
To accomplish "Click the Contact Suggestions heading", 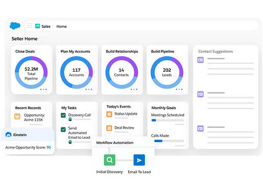I will tap(216, 51).
